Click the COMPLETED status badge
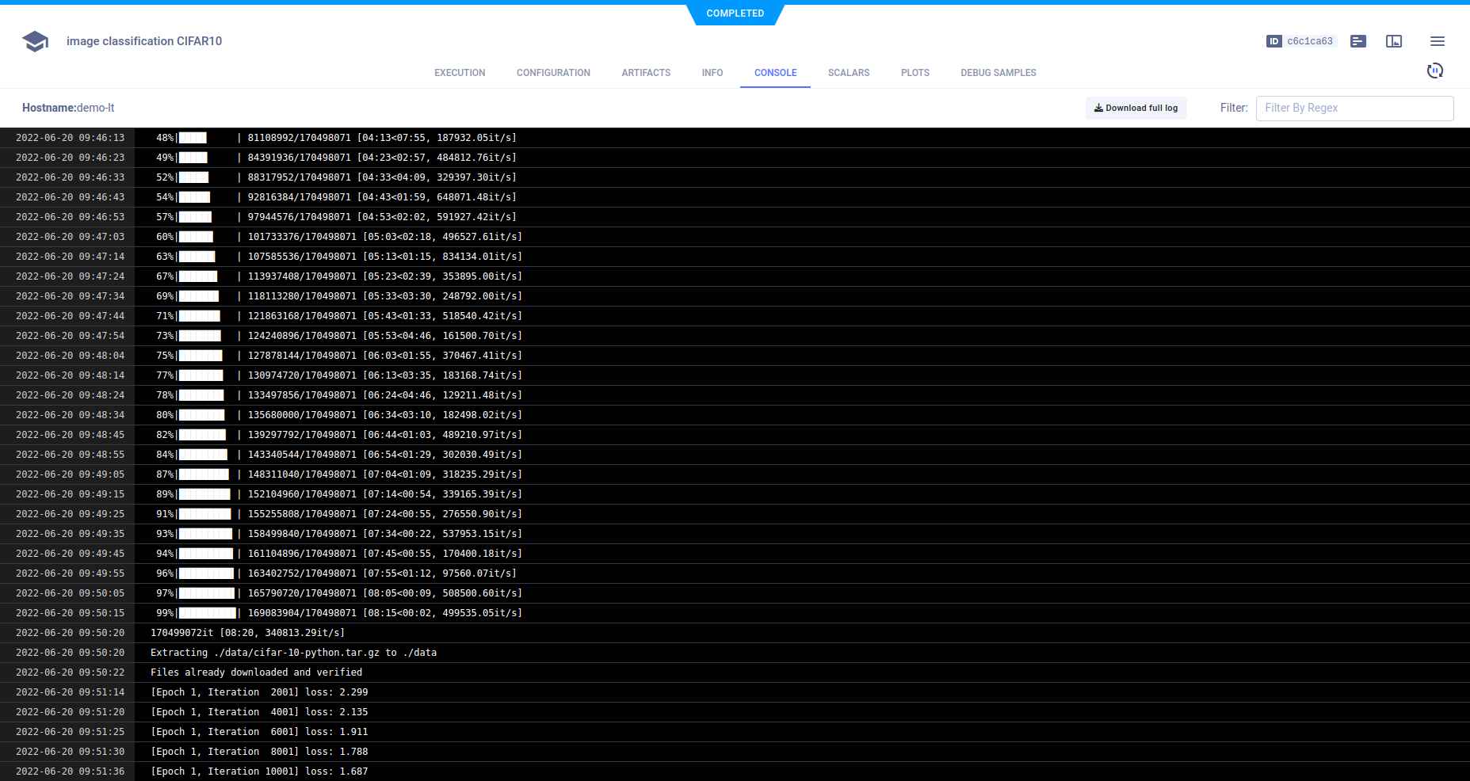1470x781 pixels. (735, 13)
